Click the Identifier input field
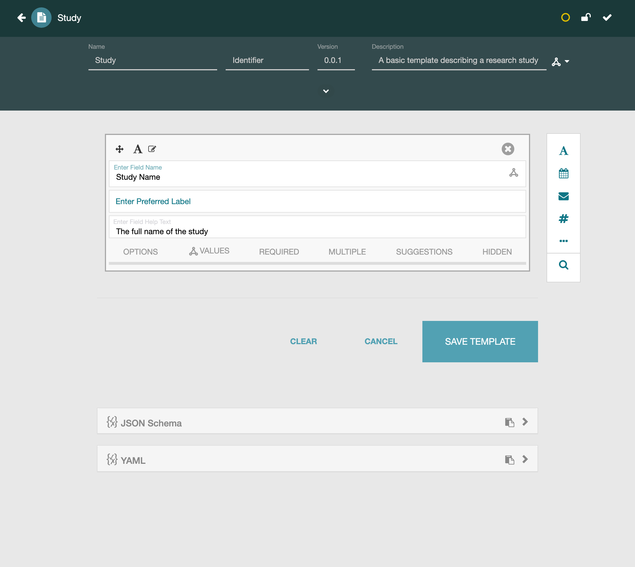635x567 pixels. (x=267, y=60)
